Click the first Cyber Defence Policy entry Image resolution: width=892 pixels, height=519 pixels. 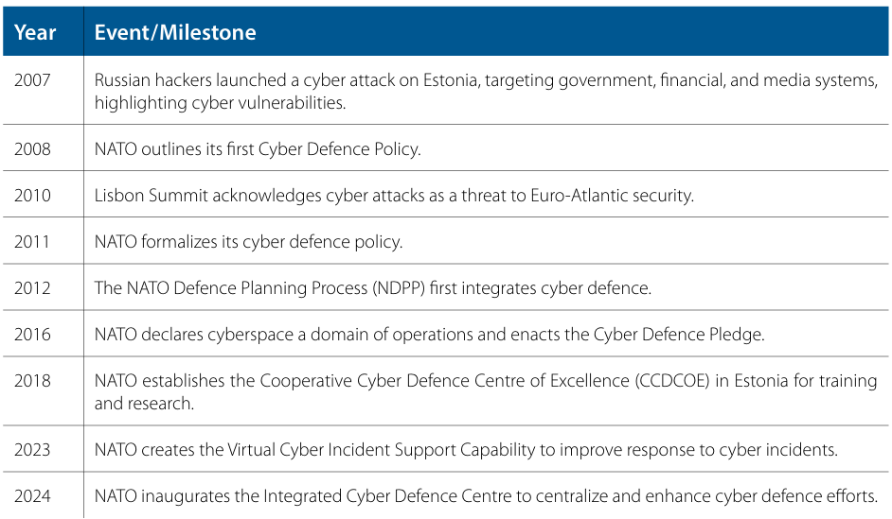(258, 148)
